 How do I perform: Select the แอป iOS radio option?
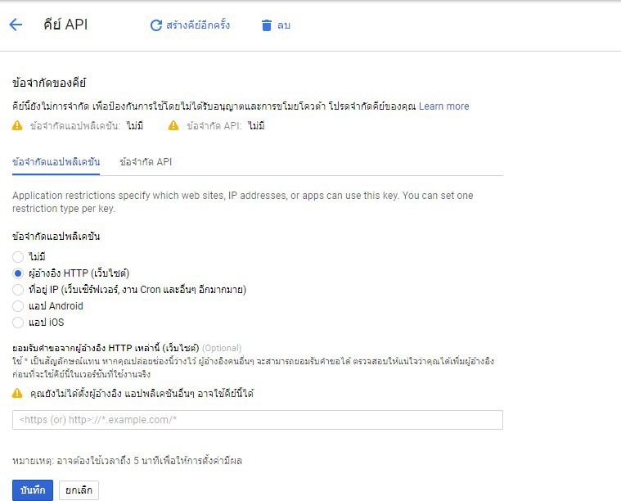point(18,323)
